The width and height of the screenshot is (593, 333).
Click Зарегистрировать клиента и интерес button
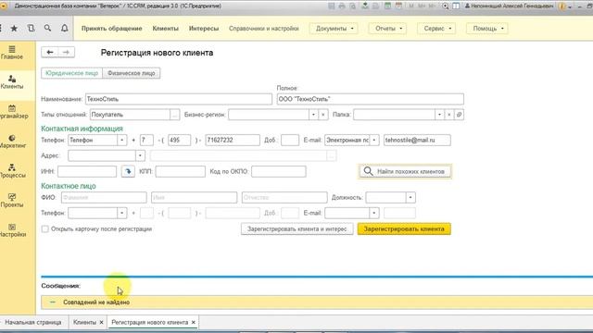coord(296,228)
